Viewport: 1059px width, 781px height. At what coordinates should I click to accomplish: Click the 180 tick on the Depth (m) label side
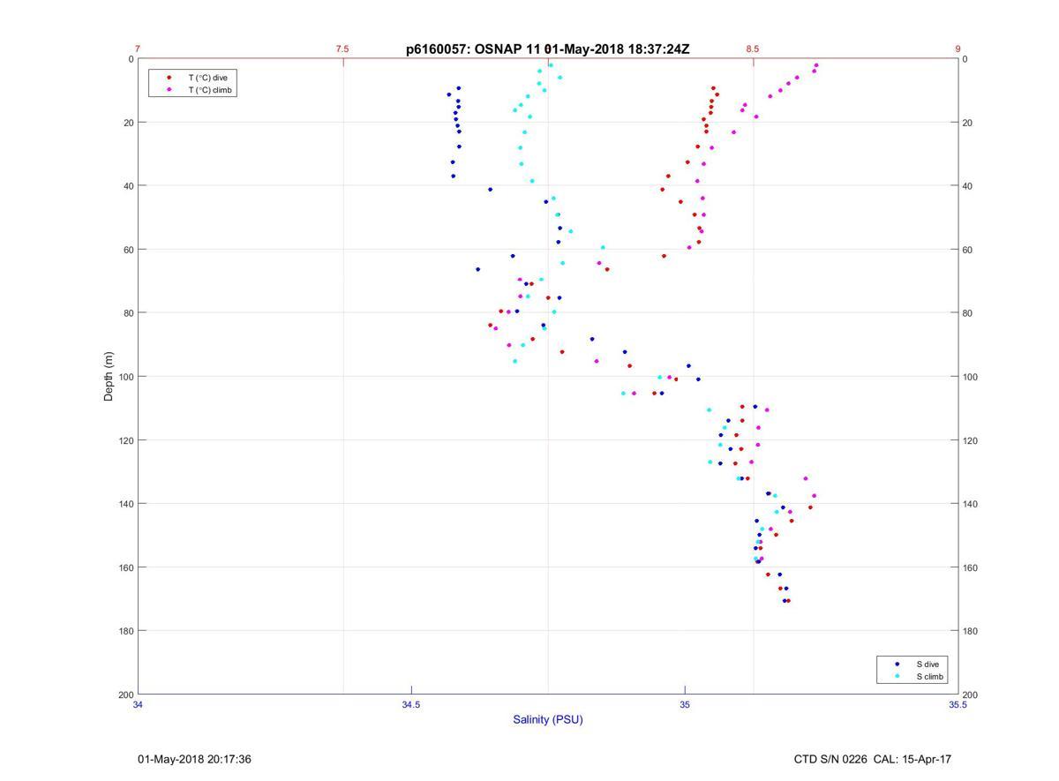[125, 631]
